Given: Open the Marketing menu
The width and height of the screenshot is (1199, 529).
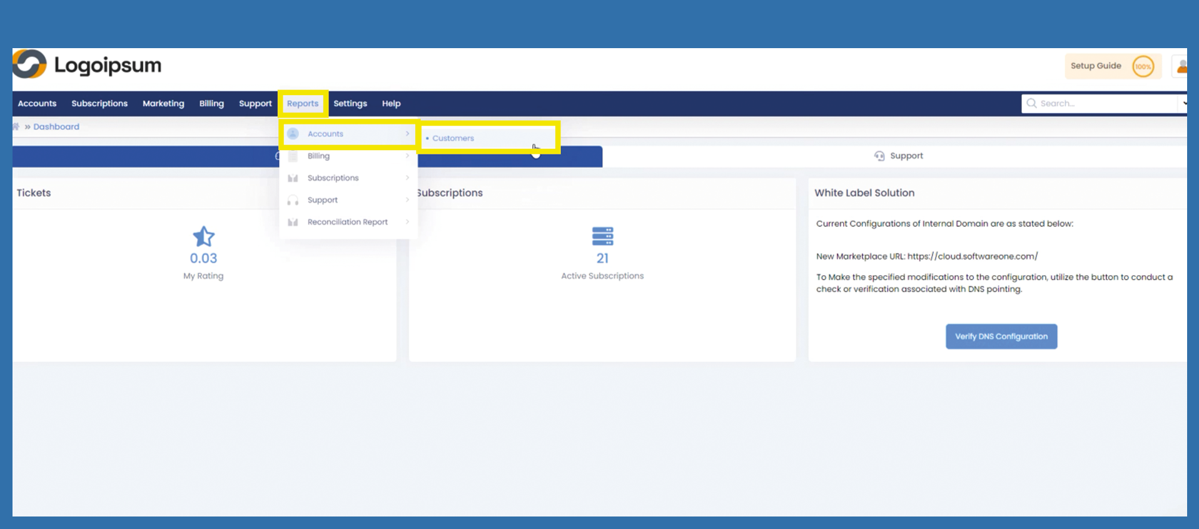Looking at the screenshot, I should 163,104.
